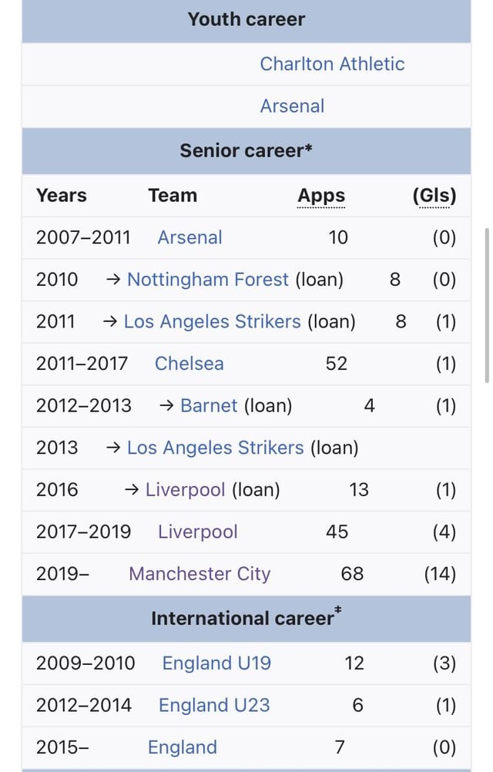
Task: Open the Charlton Athletic link
Action: point(332,64)
